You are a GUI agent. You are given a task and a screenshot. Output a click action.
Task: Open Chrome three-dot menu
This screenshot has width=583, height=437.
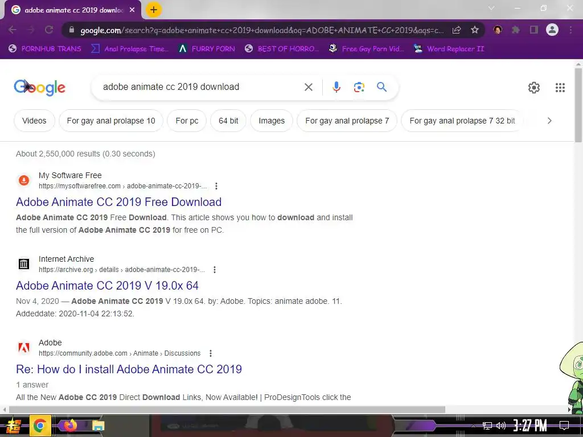[x=570, y=30]
